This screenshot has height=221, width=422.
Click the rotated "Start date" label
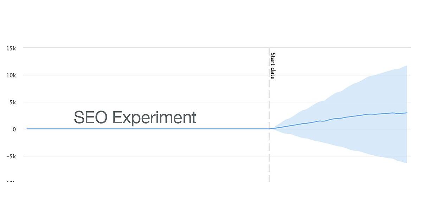273,66
